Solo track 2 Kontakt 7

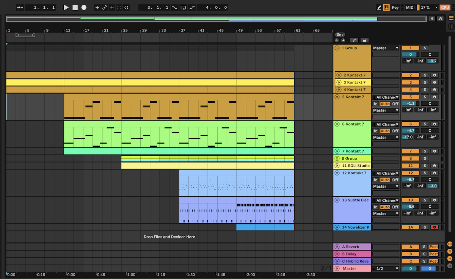(425, 75)
